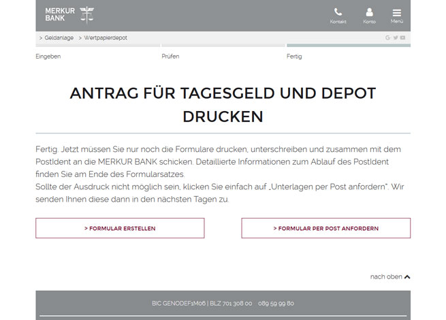
Task: Click the Formular erstellen button
Action: [120, 228]
